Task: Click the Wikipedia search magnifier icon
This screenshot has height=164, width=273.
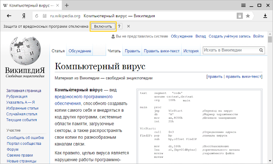Action: (261, 50)
